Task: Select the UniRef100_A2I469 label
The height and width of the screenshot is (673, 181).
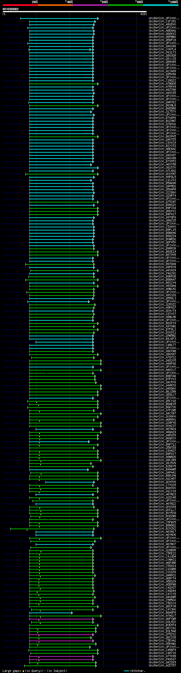Action: pos(162,71)
